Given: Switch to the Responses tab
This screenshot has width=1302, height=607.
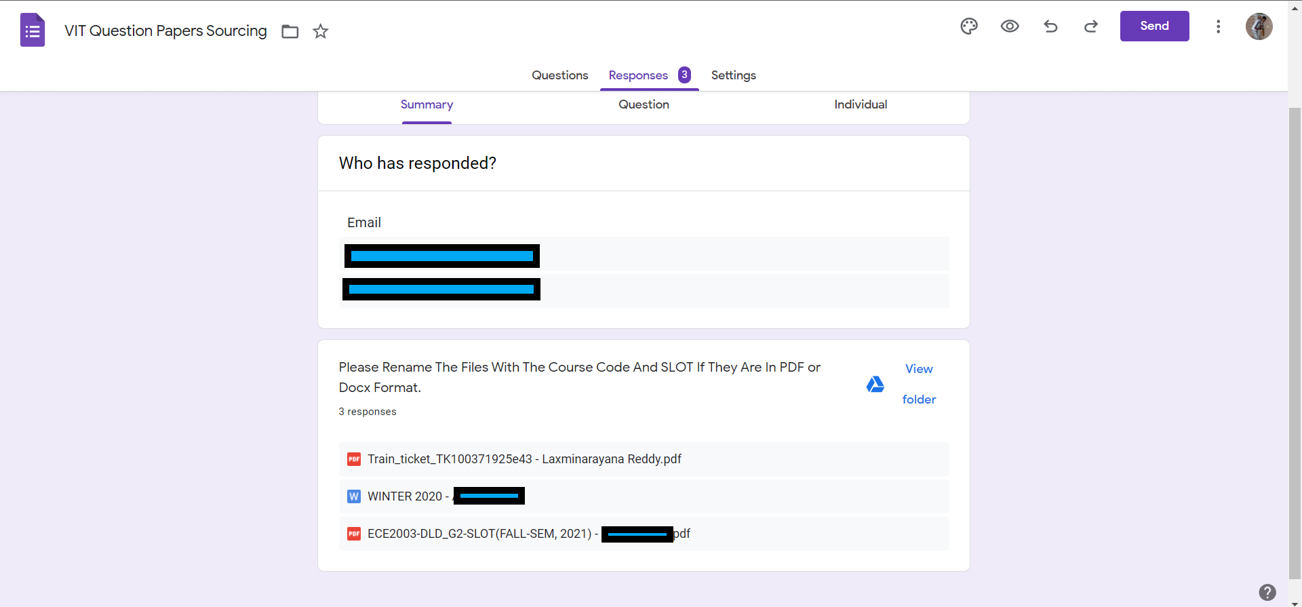Looking at the screenshot, I should pos(650,75).
